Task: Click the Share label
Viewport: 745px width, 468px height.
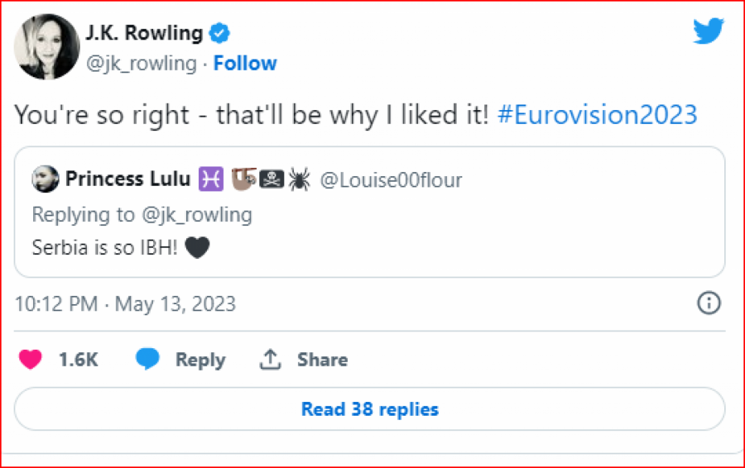Action: 322,360
